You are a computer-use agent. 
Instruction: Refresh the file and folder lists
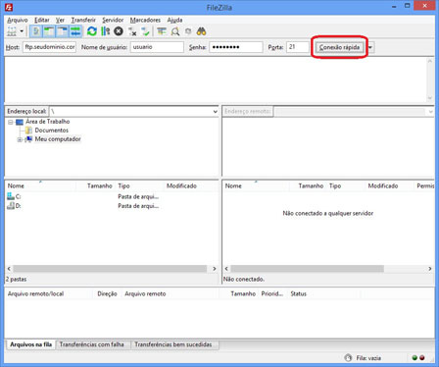(92, 31)
